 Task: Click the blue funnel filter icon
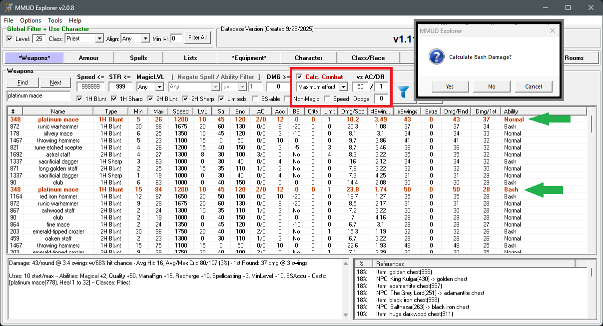tap(404, 91)
